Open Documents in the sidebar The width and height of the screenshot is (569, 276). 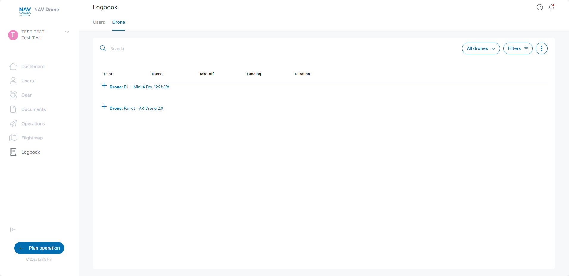34,109
